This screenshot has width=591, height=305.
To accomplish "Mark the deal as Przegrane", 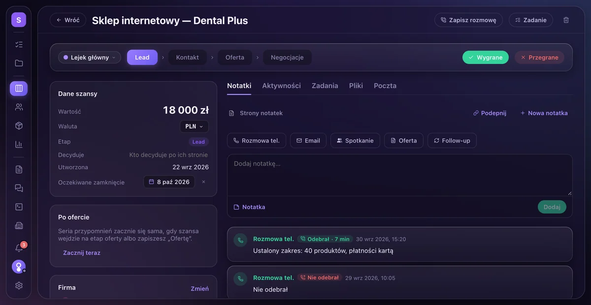I will (539, 58).
